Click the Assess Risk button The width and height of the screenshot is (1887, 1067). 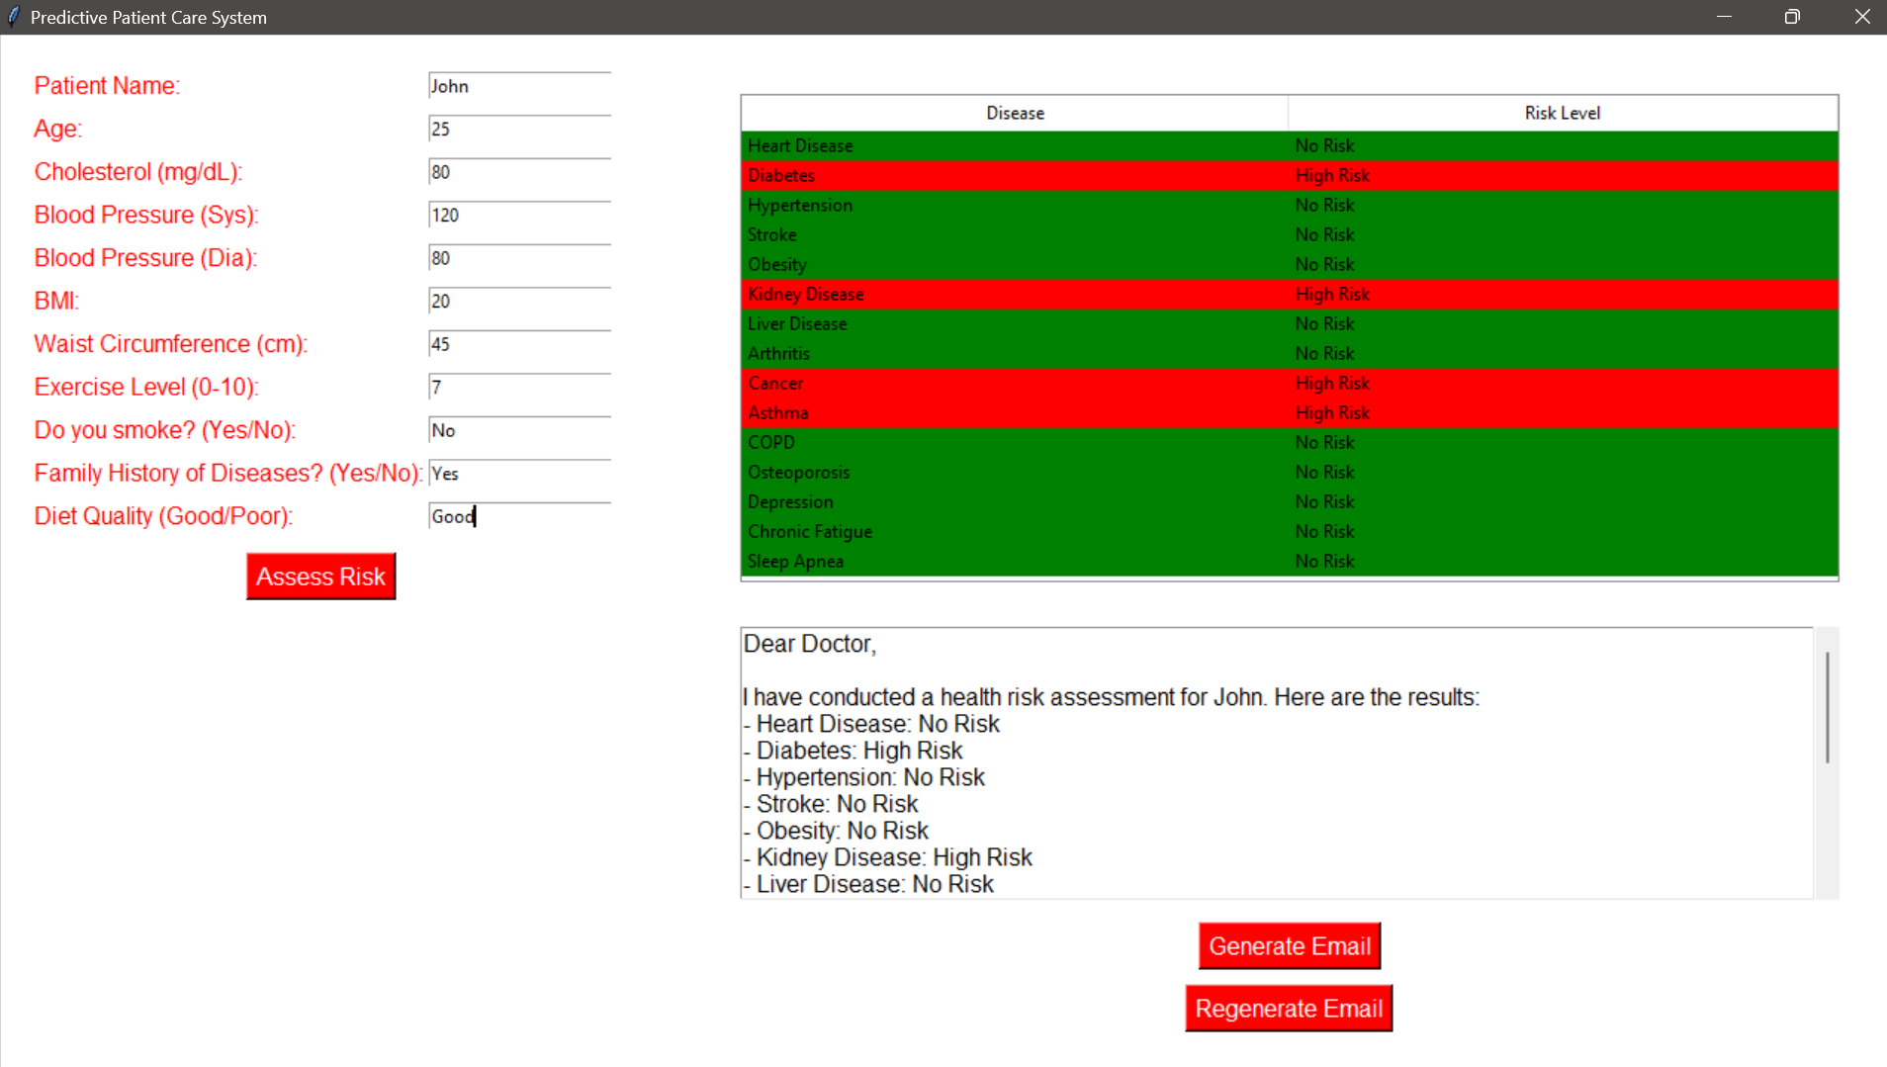pos(320,577)
